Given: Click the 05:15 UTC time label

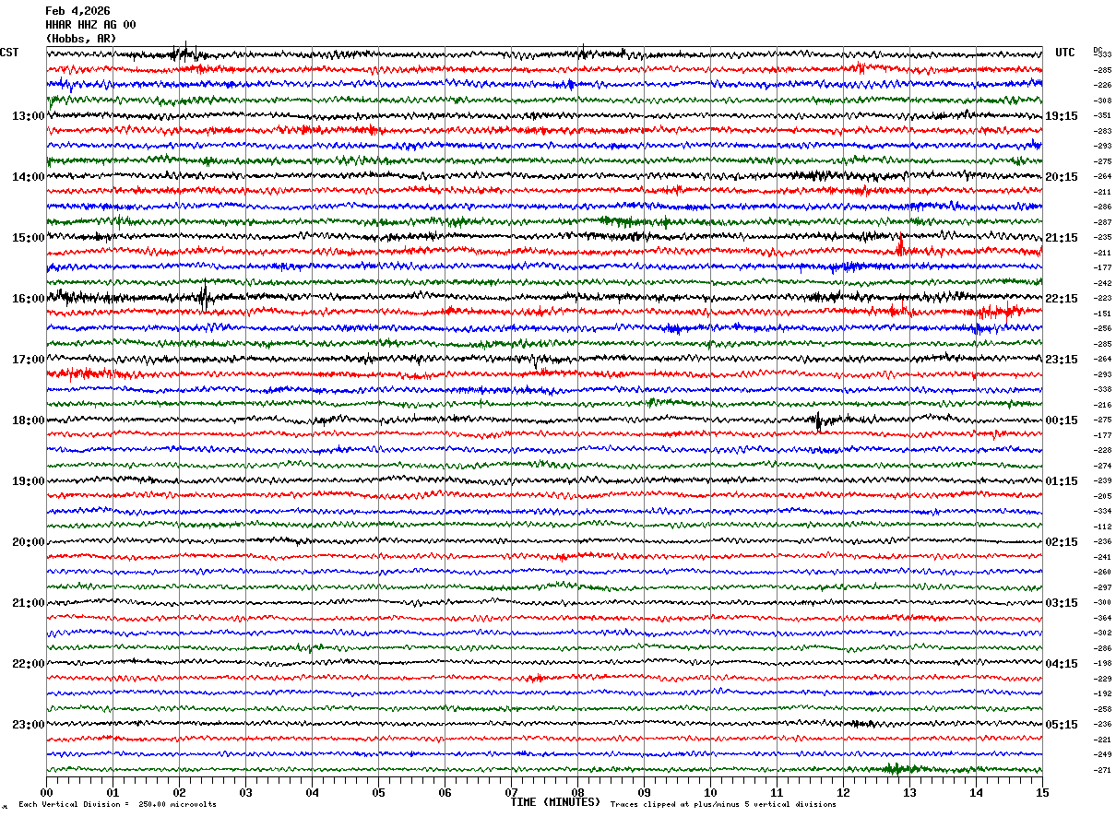Looking at the screenshot, I should (x=1062, y=724).
